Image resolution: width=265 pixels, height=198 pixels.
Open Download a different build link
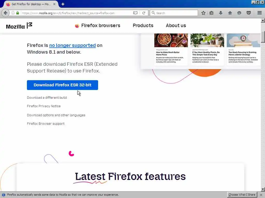[x=47, y=98]
